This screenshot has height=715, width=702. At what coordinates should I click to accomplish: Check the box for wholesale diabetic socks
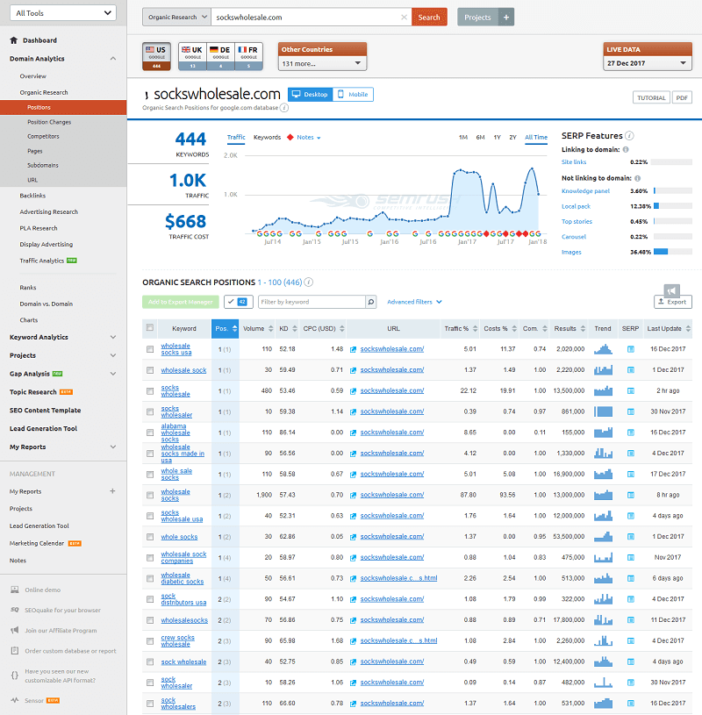pyautogui.click(x=150, y=579)
